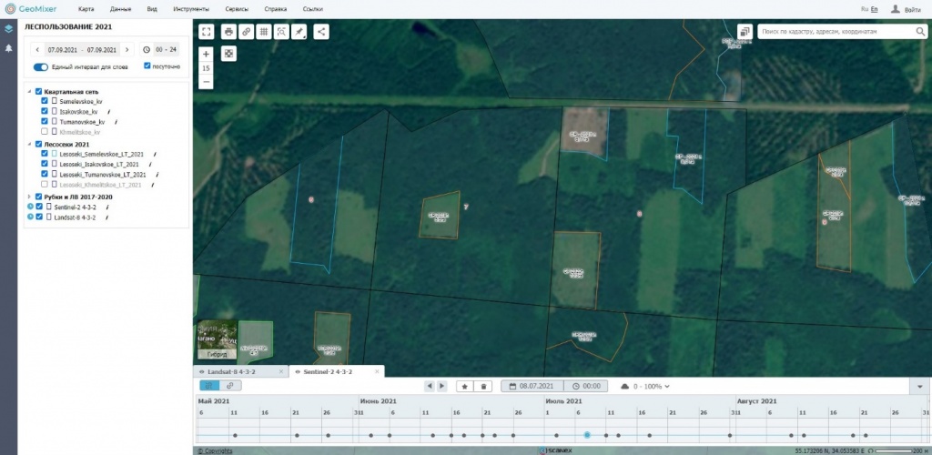The image size is (932, 455).
Task: Uncheck the Лесосеки 2021 group checkbox
Action: coord(38,144)
